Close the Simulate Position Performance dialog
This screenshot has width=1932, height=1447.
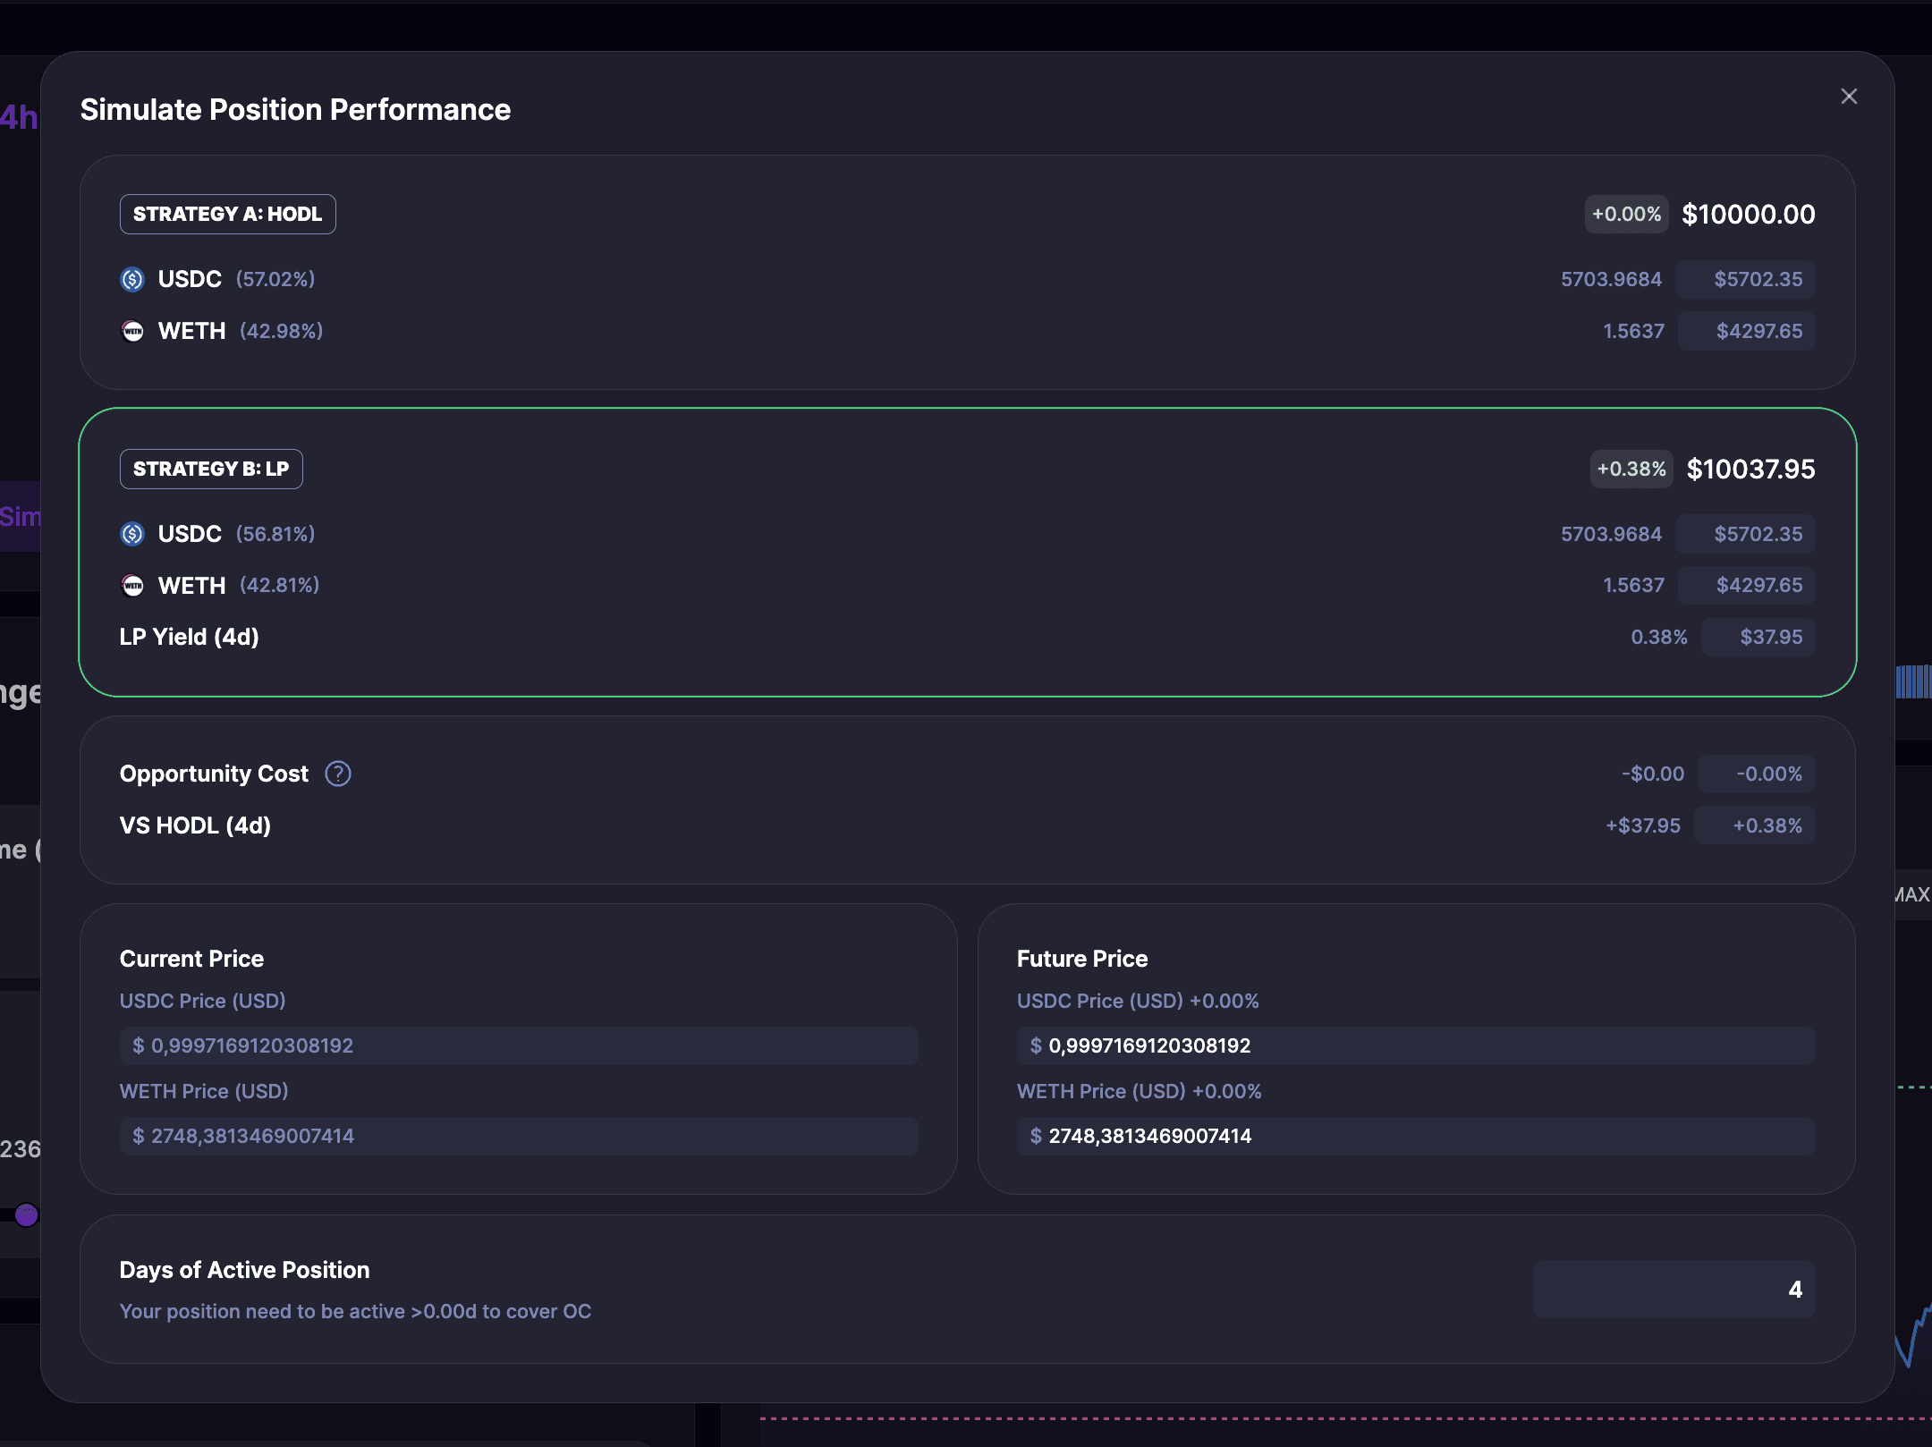(1849, 97)
